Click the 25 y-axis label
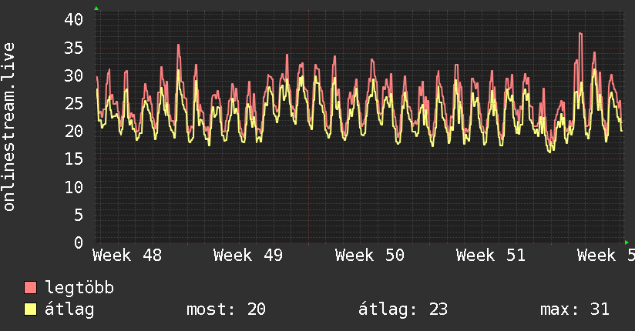This screenshot has width=635, height=331. coord(74,104)
